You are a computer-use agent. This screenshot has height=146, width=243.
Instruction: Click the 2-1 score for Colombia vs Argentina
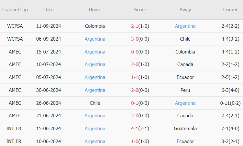[x=135, y=26]
